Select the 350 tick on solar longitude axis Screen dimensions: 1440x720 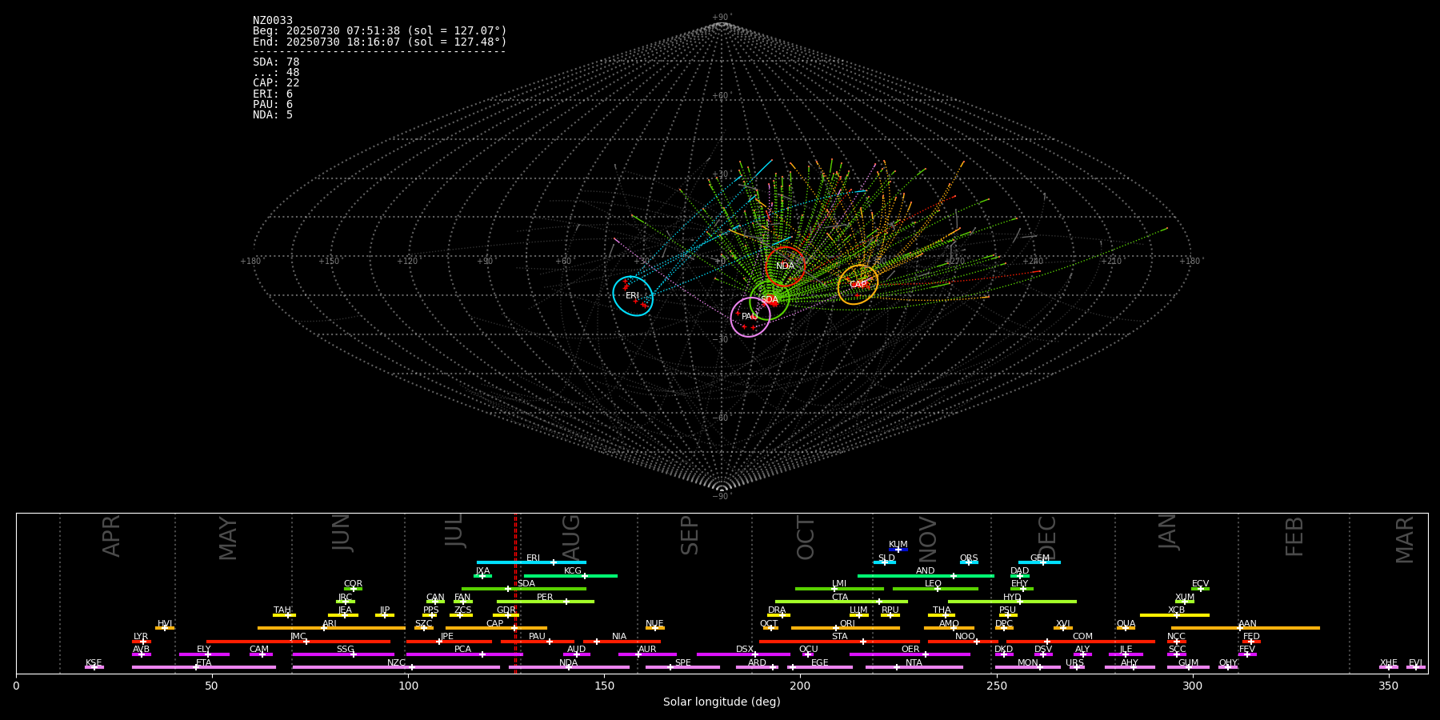(1388, 686)
